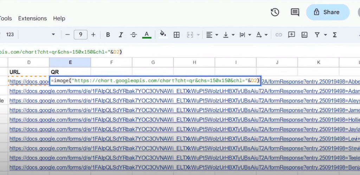The image size is (360, 175).
Task: Click the horizontal align icon
Action: click(209, 35)
